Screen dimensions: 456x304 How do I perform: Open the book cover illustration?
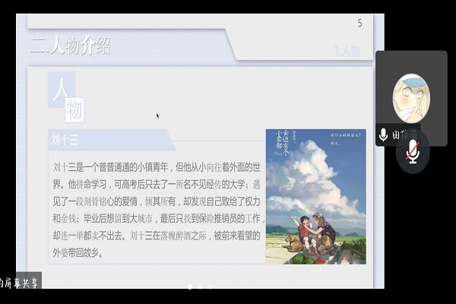315,196
